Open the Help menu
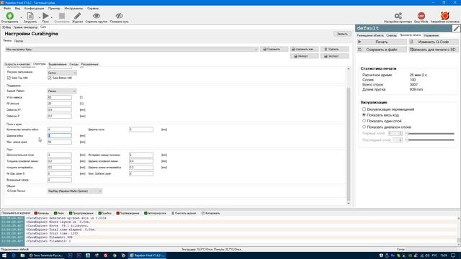This screenshot has width=461, height=259. coord(93,9)
